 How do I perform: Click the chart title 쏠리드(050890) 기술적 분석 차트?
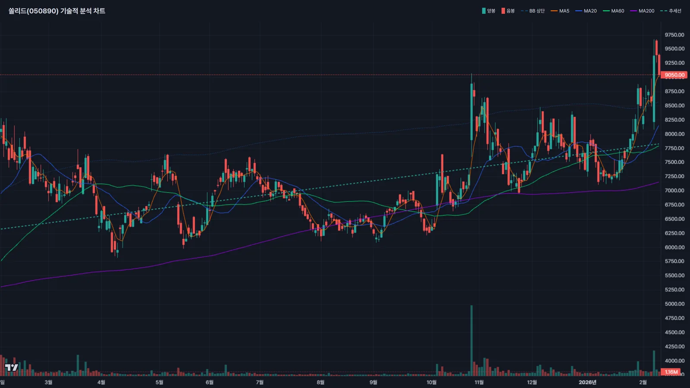(x=57, y=11)
